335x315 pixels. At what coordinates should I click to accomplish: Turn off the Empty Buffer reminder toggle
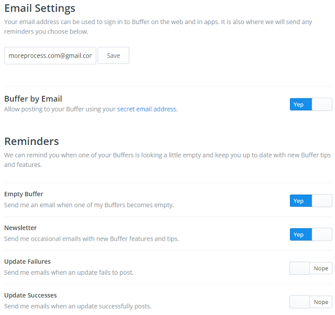click(x=311, y=200)
